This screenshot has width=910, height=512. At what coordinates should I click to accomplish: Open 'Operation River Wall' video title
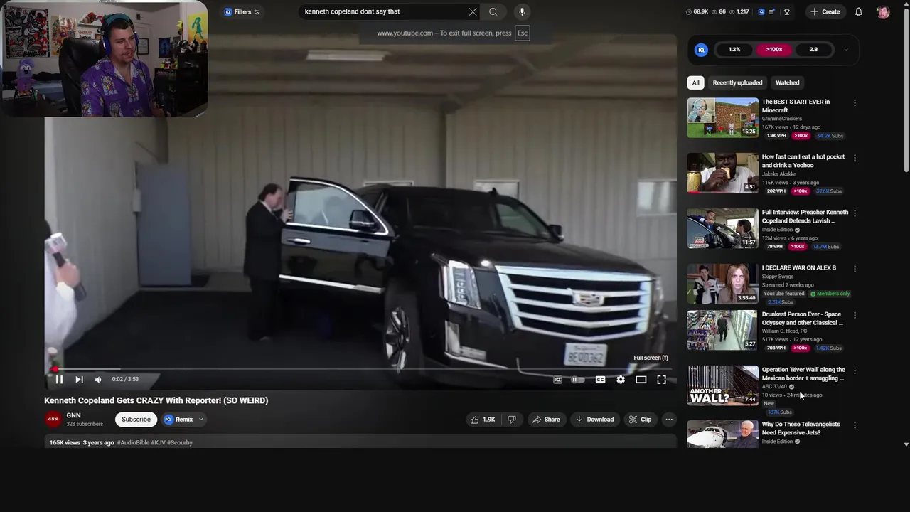803,374
